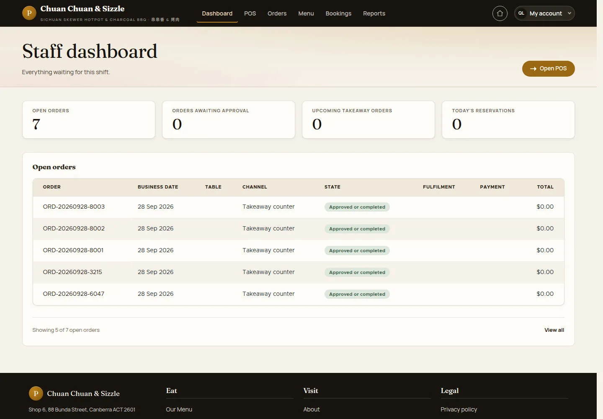Open the Our Menu footer link
603x419 pixels.
pos(179,409)
